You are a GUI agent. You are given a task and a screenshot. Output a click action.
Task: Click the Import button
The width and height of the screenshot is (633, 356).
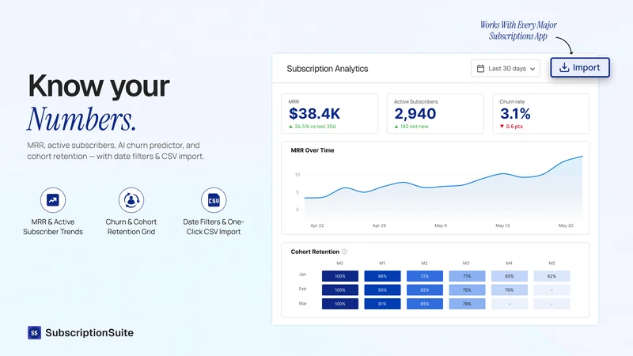(580, 67)
